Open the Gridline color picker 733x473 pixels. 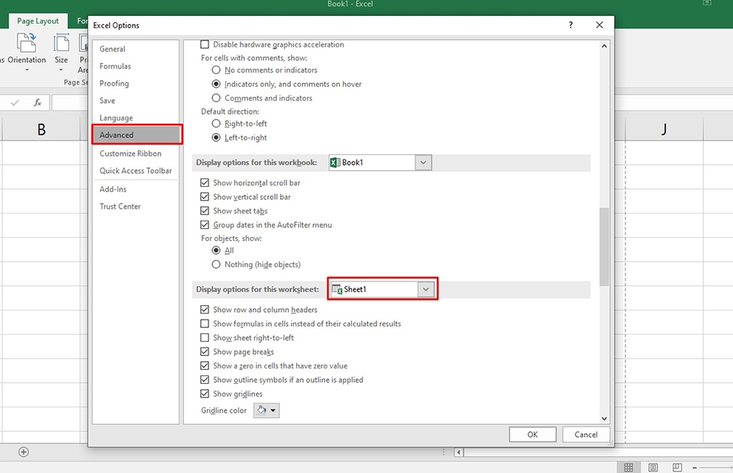tap(266, 410)
